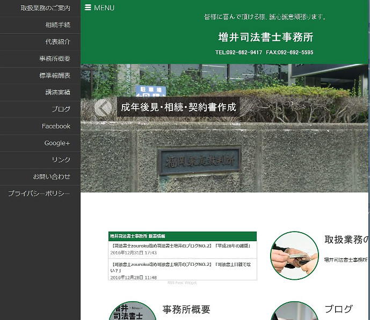370x320 pixels.
Task: Open 講演実績 from the sidebar
Action: [x=57, y=92]
